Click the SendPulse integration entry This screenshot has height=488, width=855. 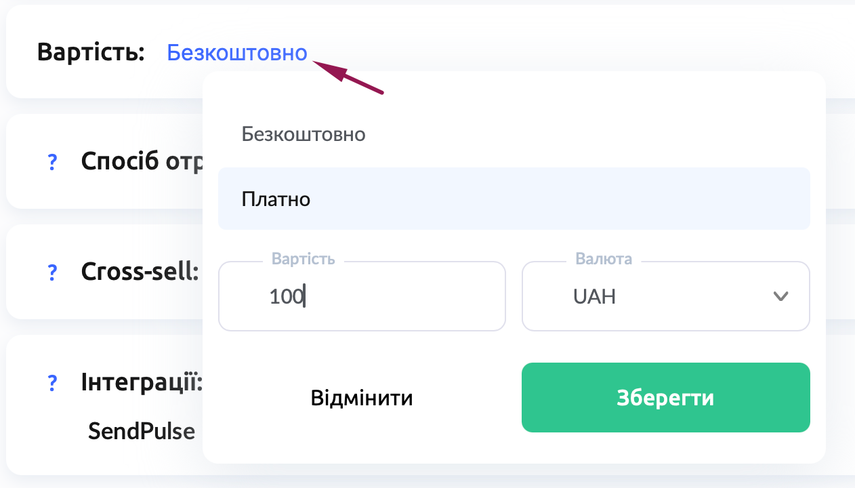pos(142,431)
